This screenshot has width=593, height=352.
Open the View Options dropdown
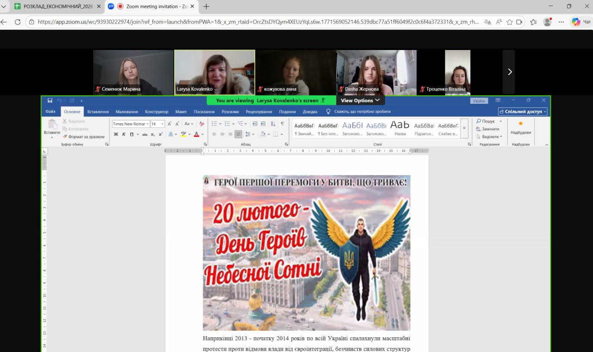[360, 101]
